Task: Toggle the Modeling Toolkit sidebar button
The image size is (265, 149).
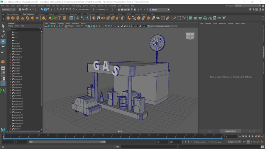Action: point(250,10)
